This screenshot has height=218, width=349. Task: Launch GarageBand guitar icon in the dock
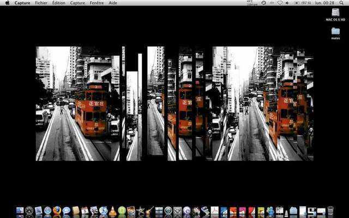click(x=149, y=210)
